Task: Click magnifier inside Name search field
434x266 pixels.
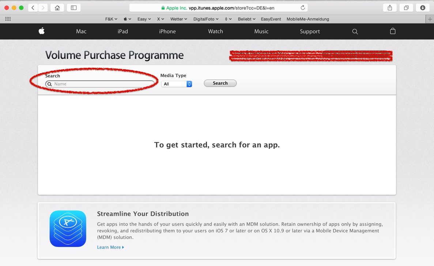Action: point(50,84)
